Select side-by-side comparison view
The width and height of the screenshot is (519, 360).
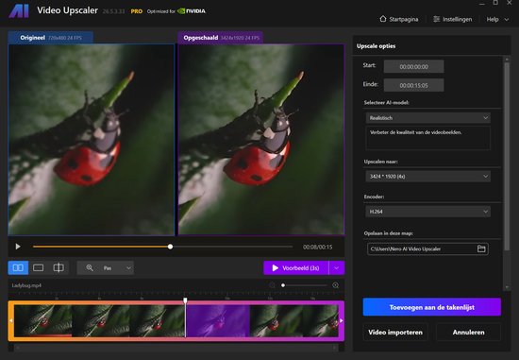18,267
